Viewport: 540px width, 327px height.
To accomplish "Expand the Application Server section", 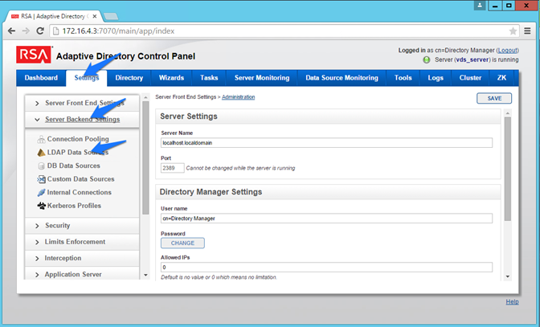I will [x=82, y=274].
